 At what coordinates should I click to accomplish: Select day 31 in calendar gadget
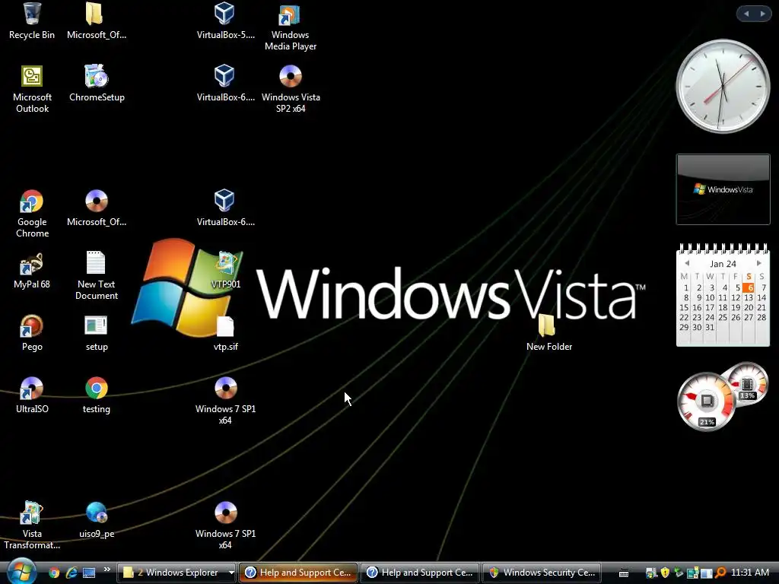[x=710, y=327]
